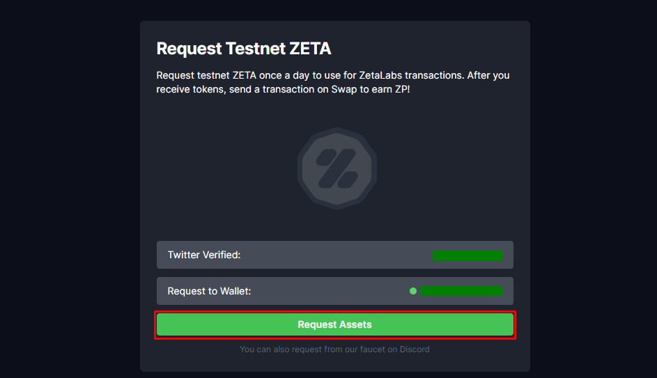Image resolution: width=657 pixels, height=378 pixels.
Task: Click the redacted Twitter handle green bar
Action: [x=467, y=255]
